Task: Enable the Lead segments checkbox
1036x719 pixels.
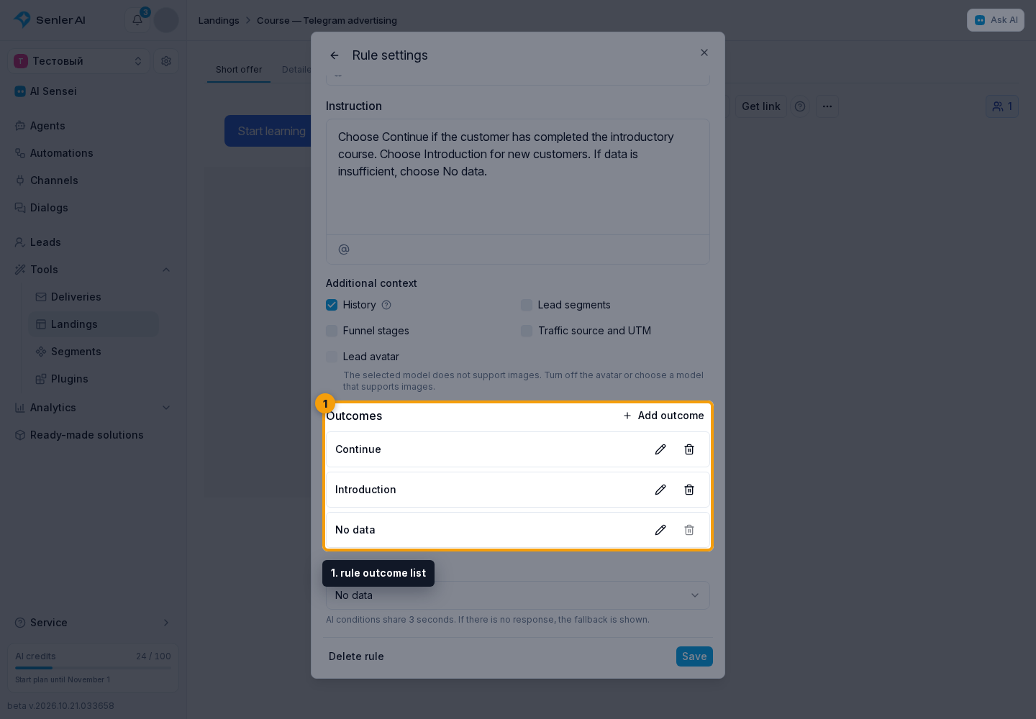Action: point(527,305)
